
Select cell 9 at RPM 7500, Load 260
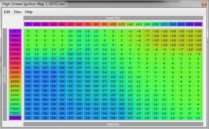click(181, 113)
